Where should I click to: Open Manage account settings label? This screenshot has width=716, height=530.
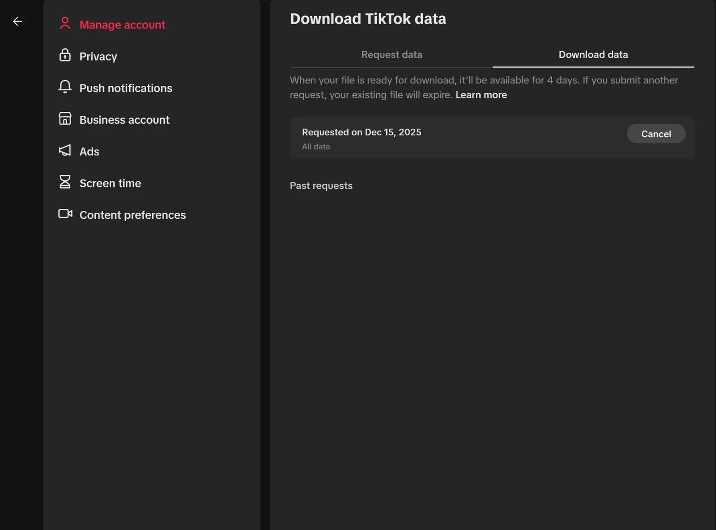122,25
